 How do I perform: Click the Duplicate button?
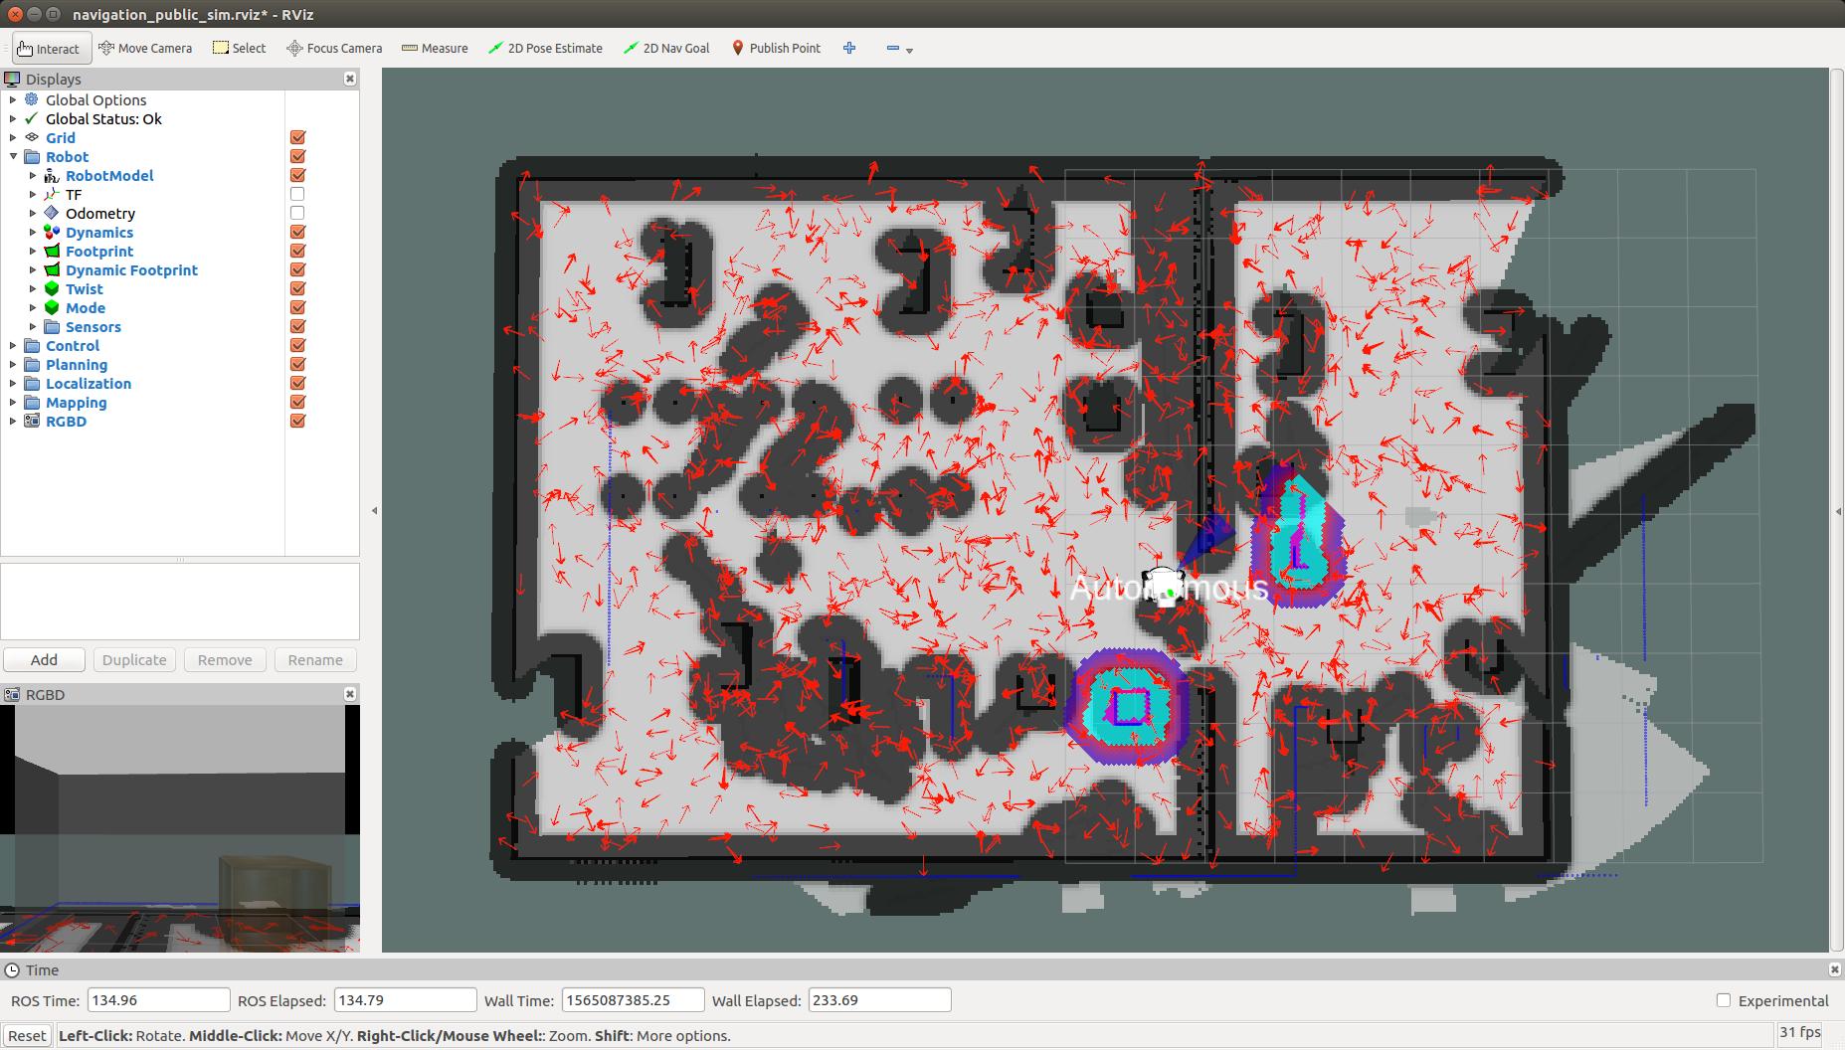134,659
